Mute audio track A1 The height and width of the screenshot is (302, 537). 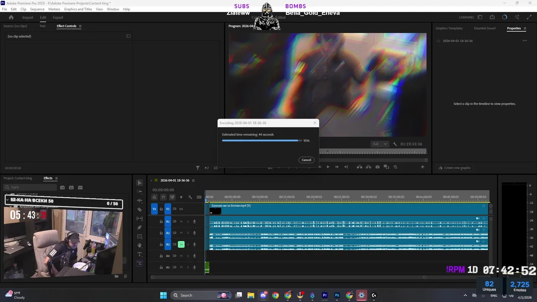click(181, 221)
